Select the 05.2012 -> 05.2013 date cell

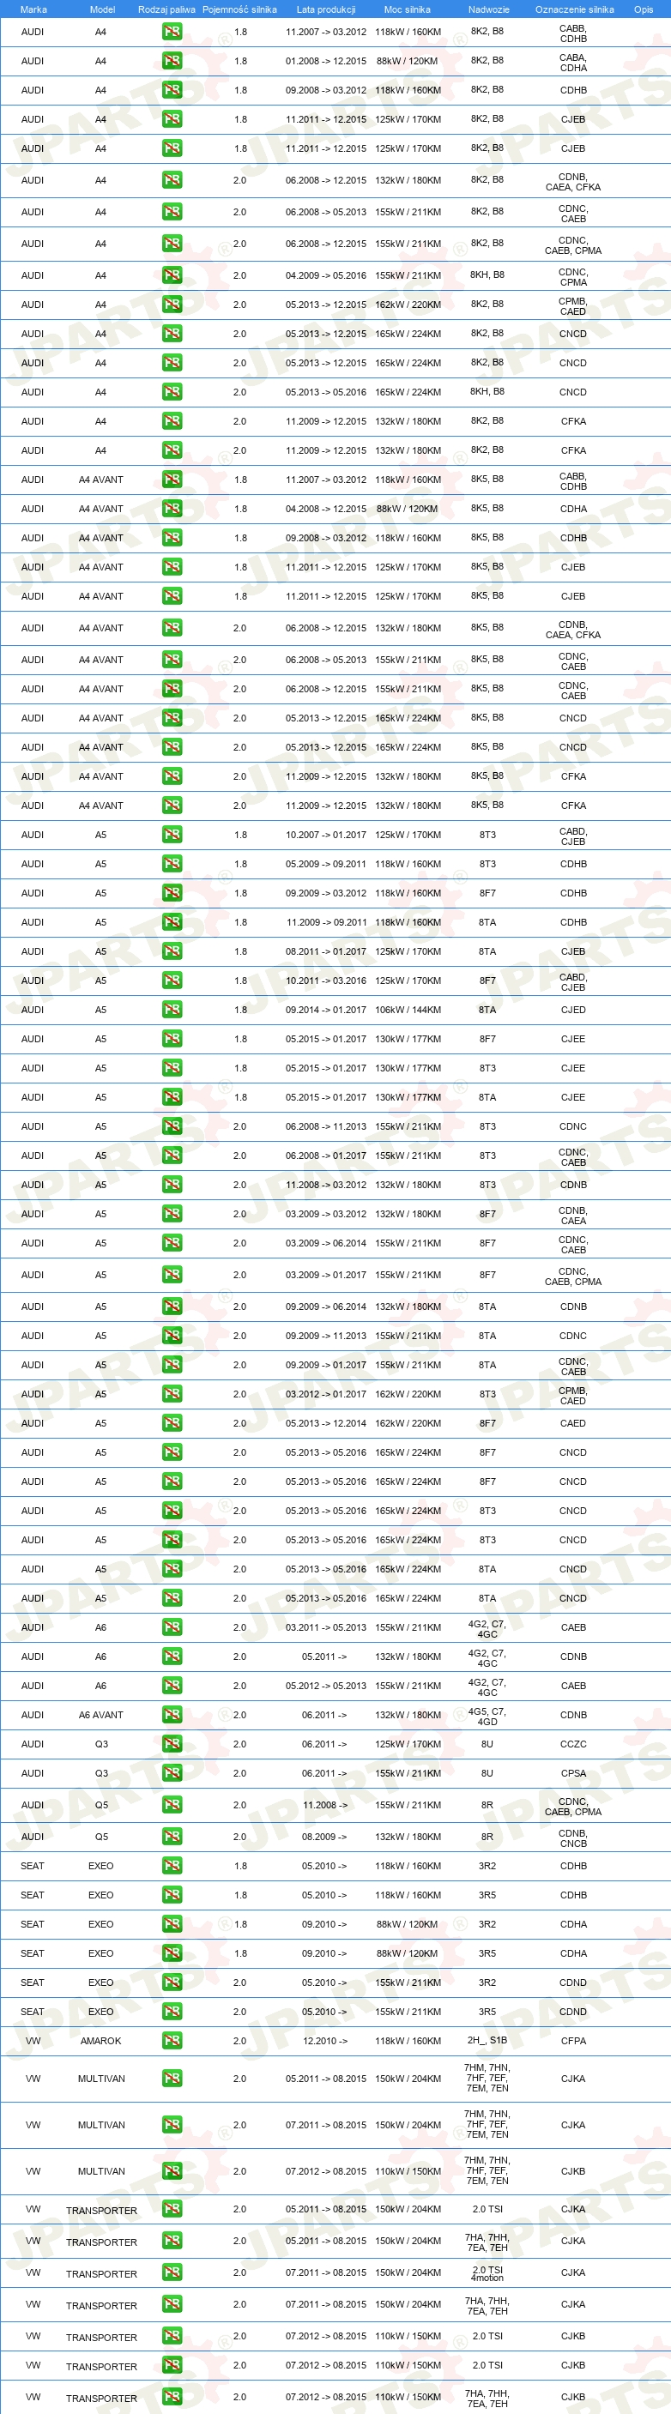click(326, 1686)
